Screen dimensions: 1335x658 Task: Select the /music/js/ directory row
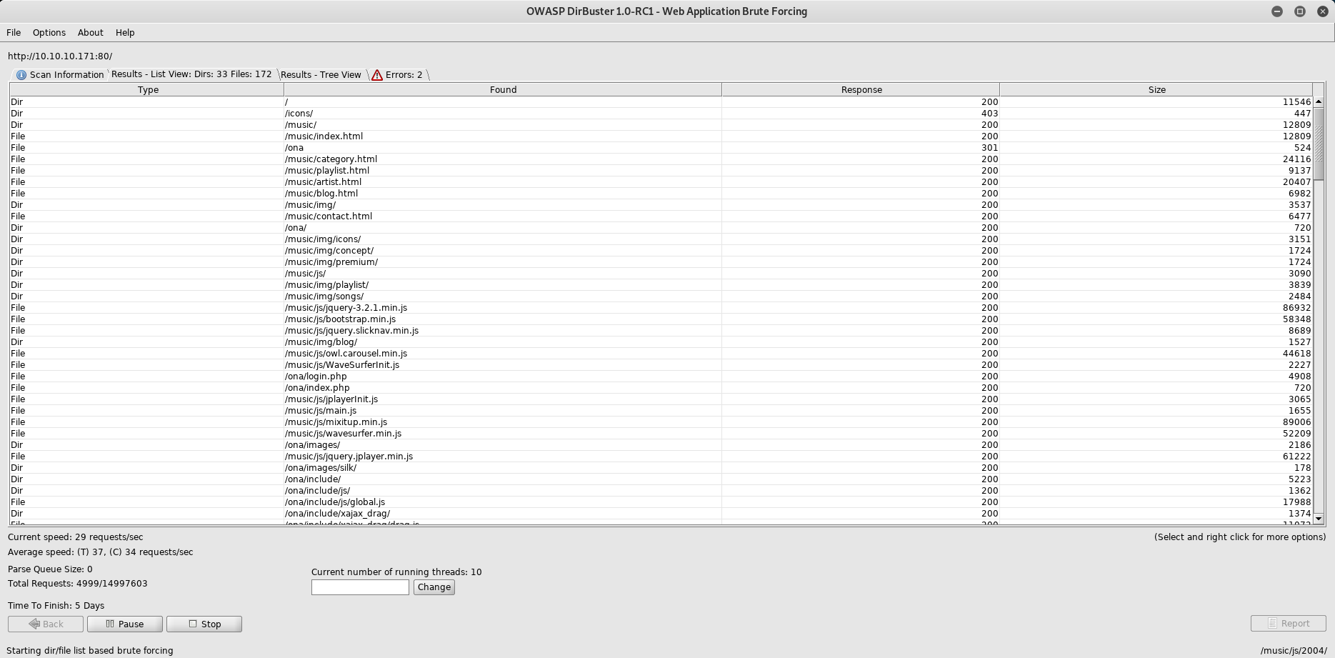(x=661, y=273)
